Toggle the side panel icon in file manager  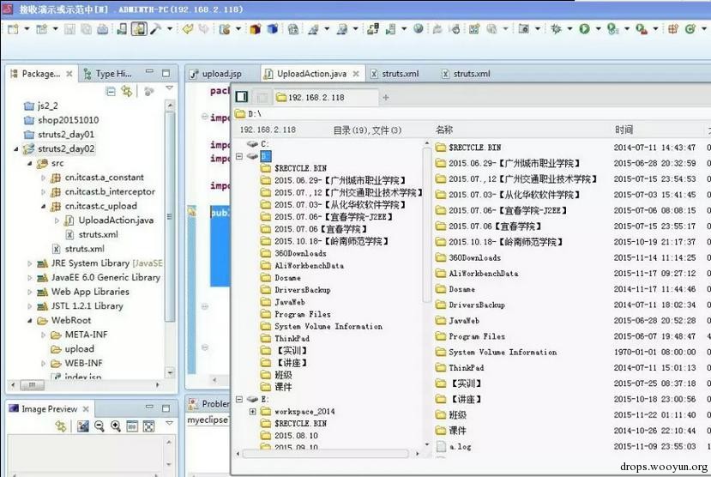point(242,97)
